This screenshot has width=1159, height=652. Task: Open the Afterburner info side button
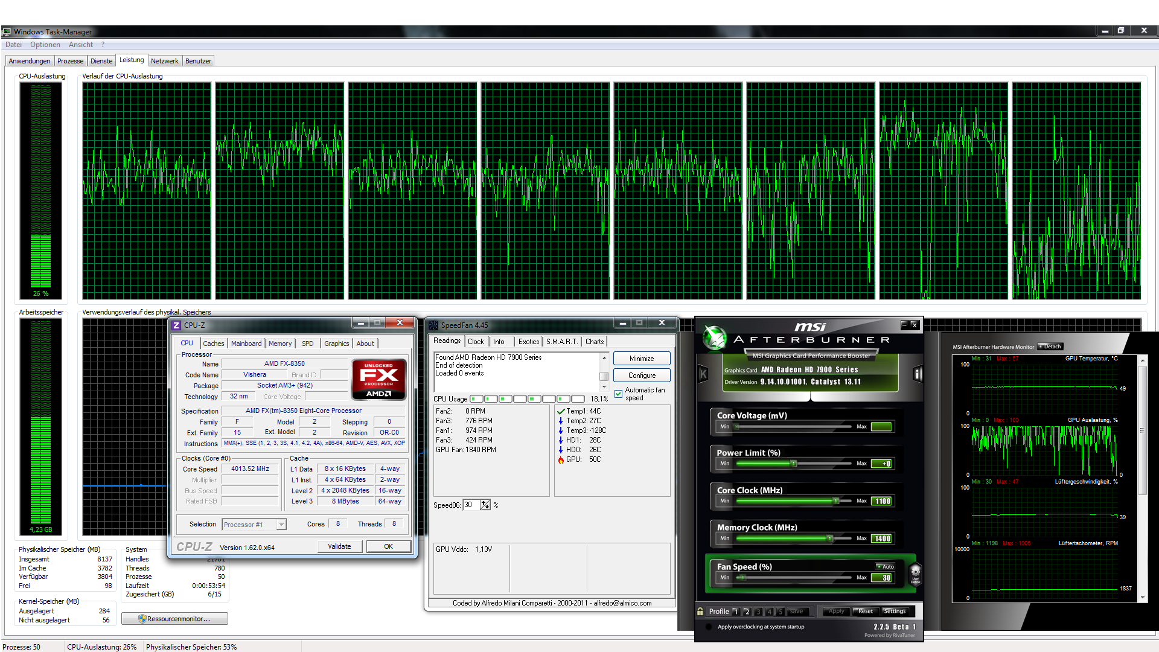(x=918, y=374)
